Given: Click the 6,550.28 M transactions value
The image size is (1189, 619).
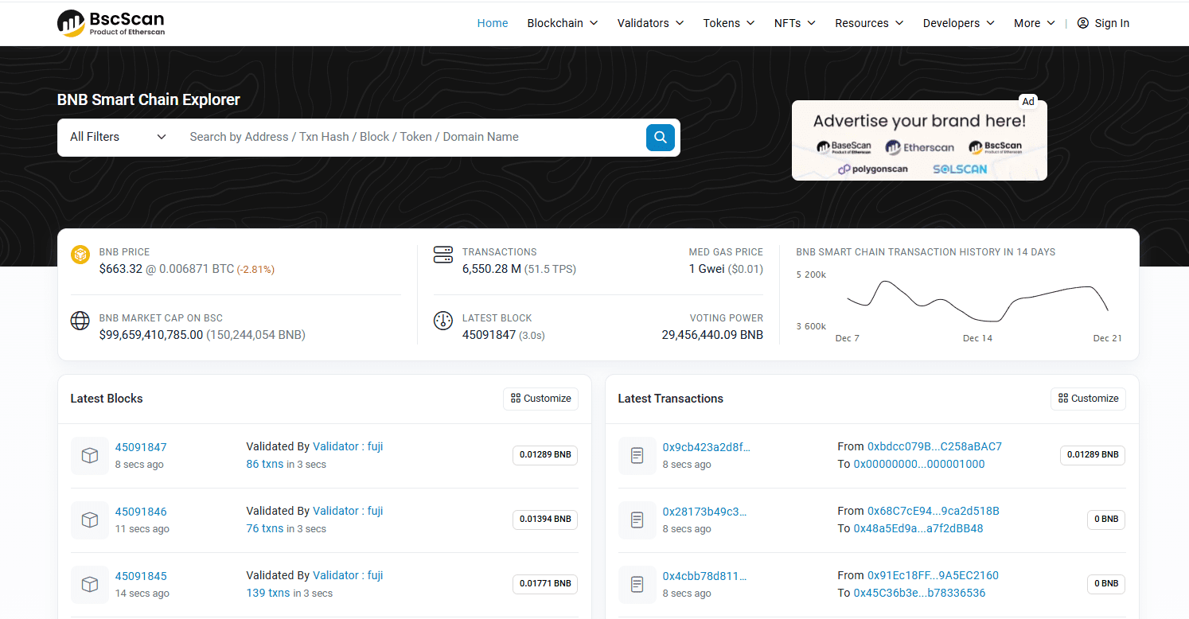Looking at the screenshot, I should coord(492,269).
